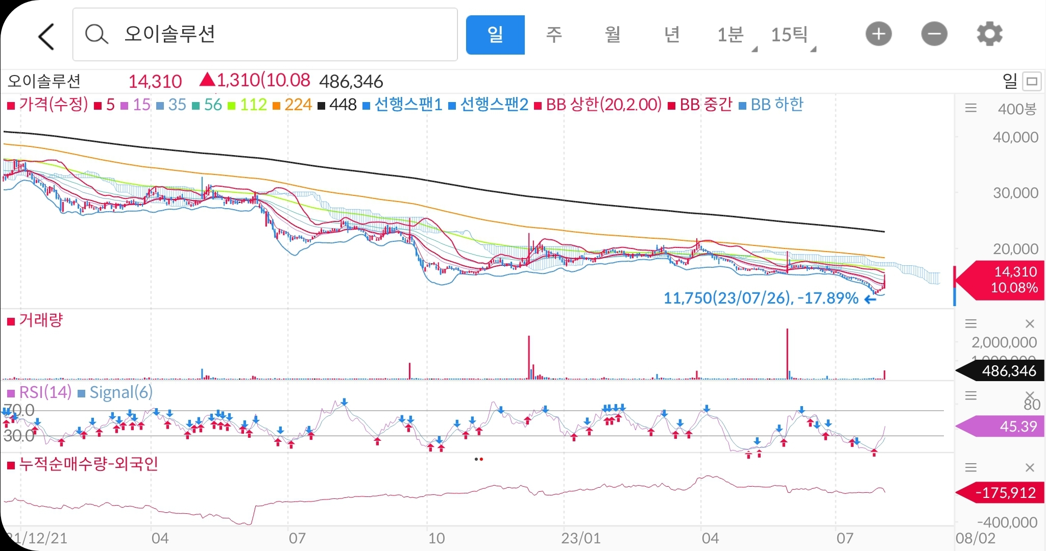Zoom out with the minus icon
The width and height of the screenshot is (1046, 551).
934,34
